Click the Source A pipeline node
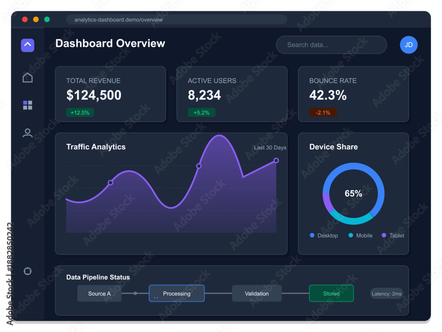The image size is (442, 332). pyautogui.click(x=99, y=293)
